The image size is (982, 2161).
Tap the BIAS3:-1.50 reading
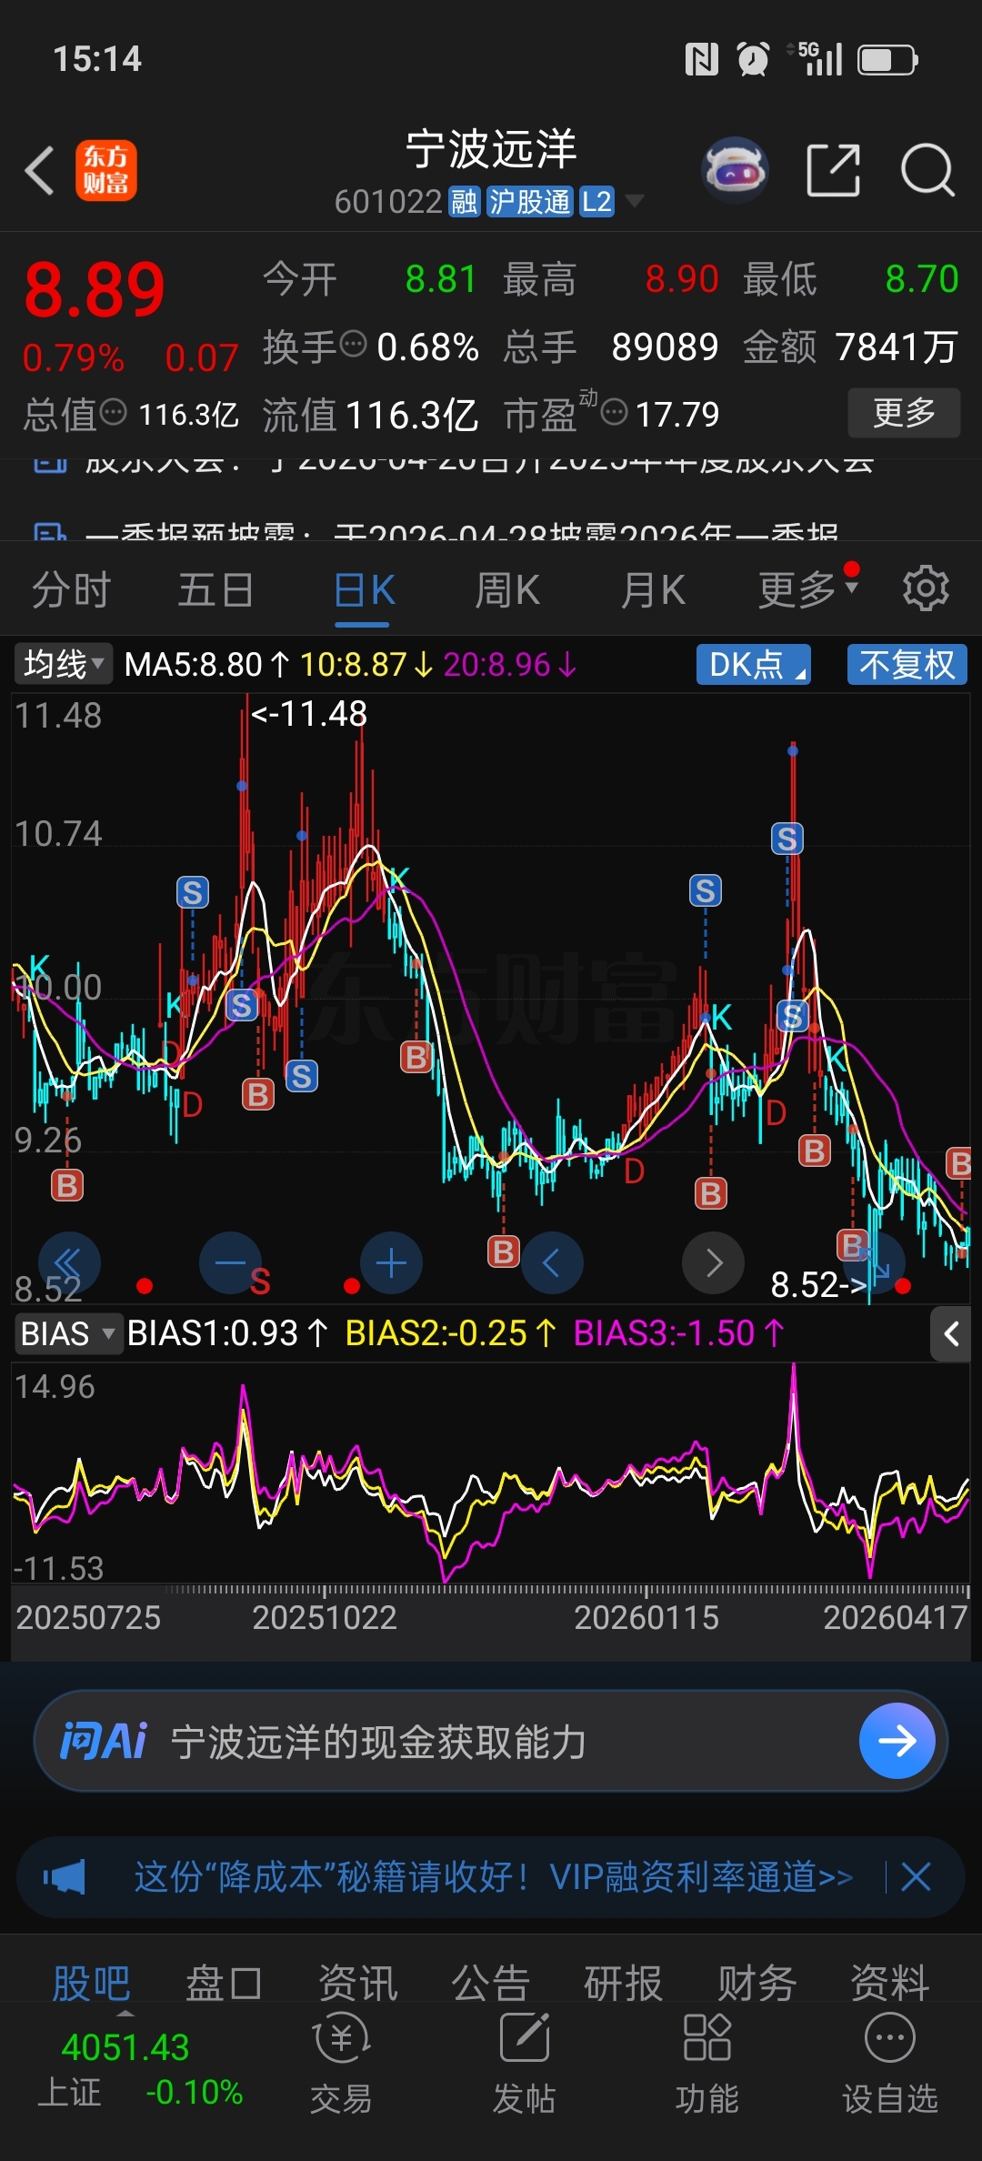pos(679,1333)
